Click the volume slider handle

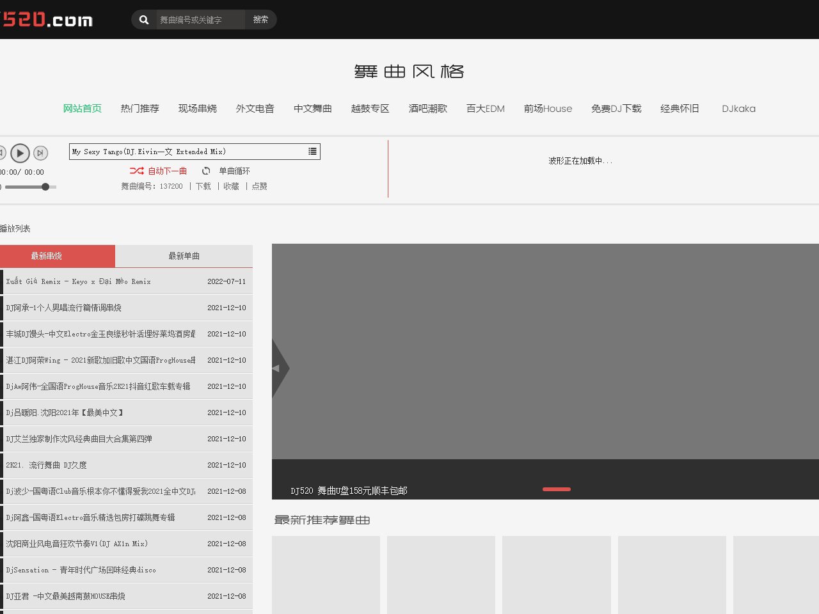pos(45,187)
